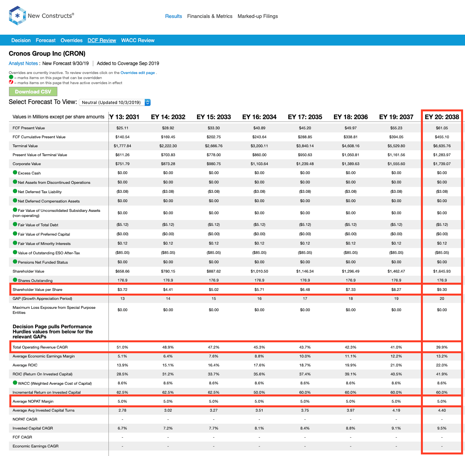Click the New Constructs logo
The height and width of the screenshot is (456, 465).
click(x=41, y=16)
